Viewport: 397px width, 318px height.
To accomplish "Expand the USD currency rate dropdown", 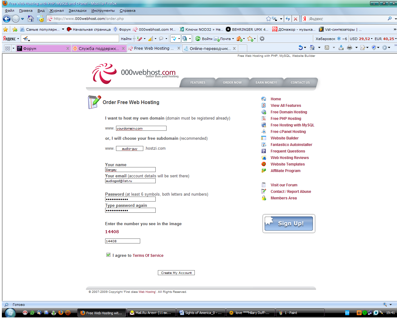I will pos(372,39).
